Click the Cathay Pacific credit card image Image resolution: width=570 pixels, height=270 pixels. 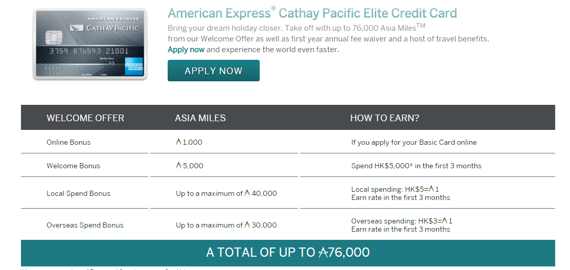click(x=90, y=43)
